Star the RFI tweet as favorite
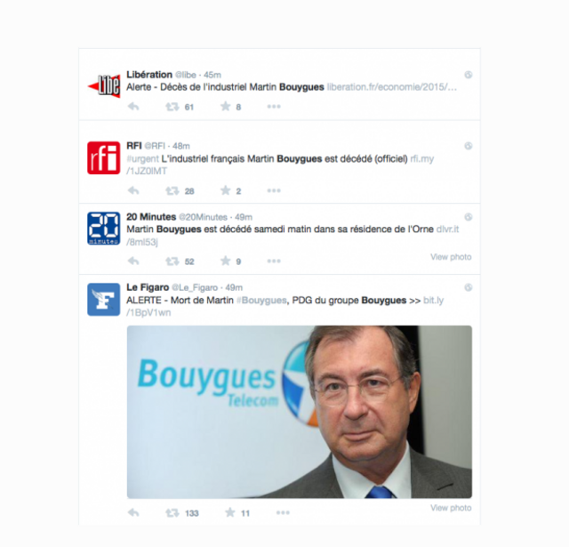569x547 pixels. tap(225, 190)
